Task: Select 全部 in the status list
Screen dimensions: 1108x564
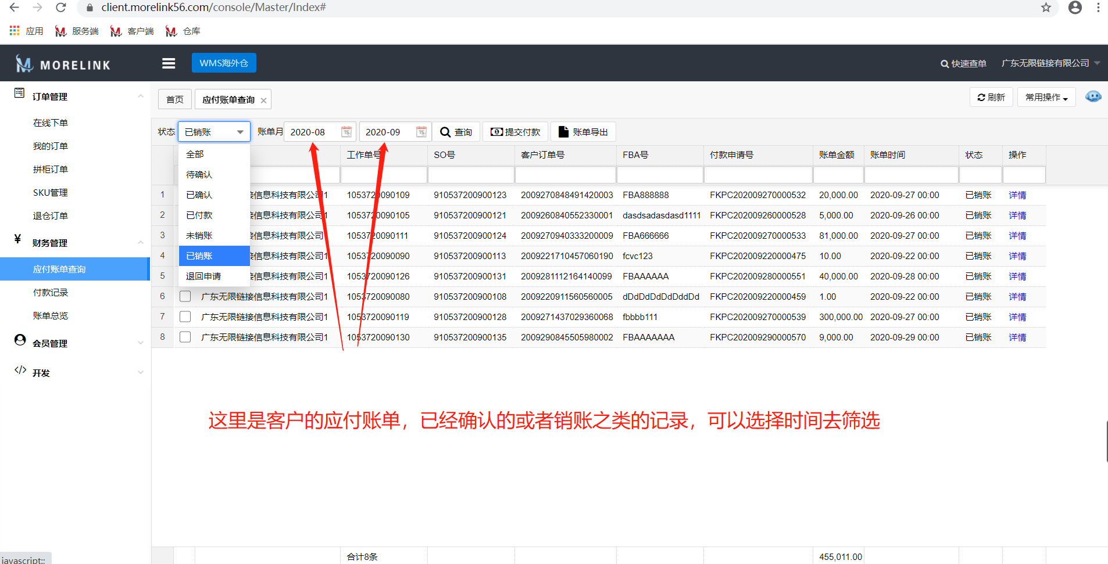Action: [x=214, y=154]
